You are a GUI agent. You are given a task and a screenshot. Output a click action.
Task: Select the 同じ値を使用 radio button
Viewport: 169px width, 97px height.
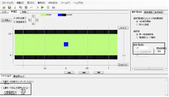(137, 22)
